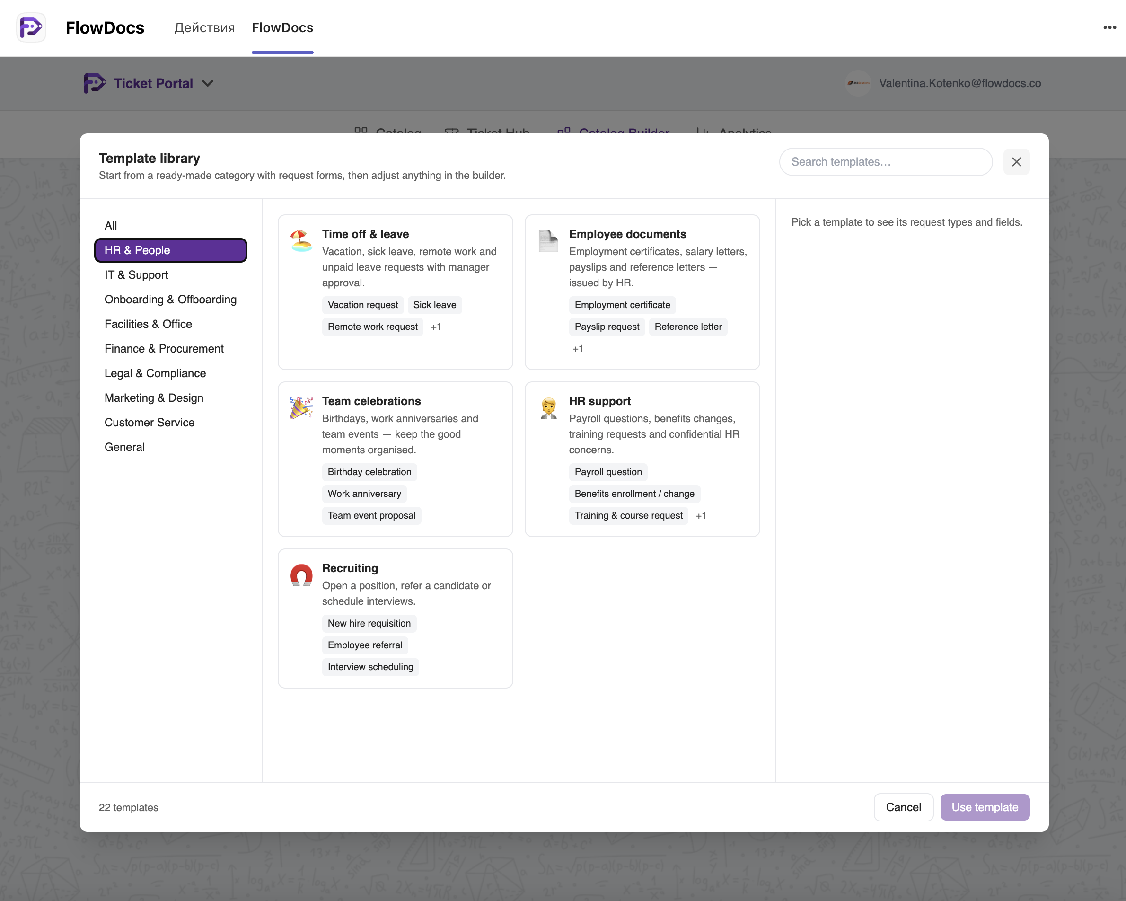
Task: Click the user avatar next to Valentina.Kotenko
Action: [858, 83]
